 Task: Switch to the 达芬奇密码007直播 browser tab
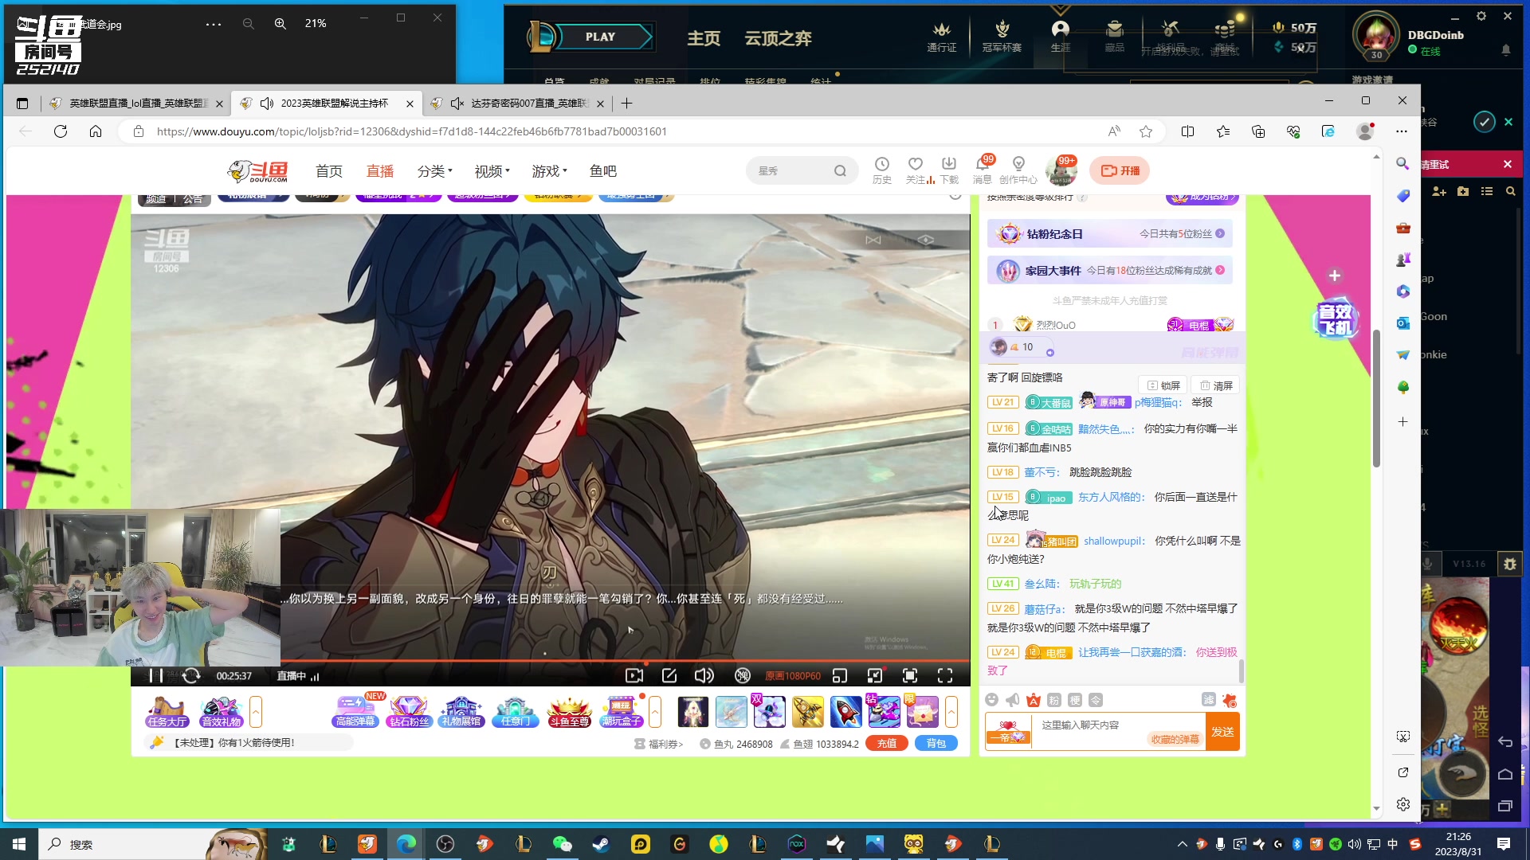(x=517, y=104)
